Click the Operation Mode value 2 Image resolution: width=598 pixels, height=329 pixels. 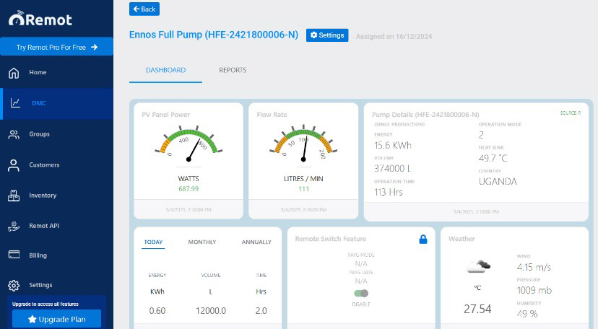(481, 135)
